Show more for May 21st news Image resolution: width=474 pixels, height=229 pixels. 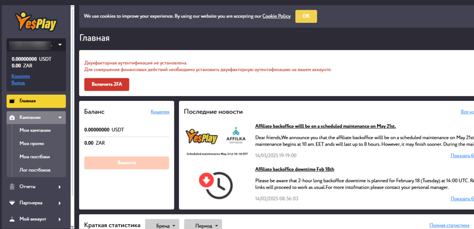coord(462,156)
